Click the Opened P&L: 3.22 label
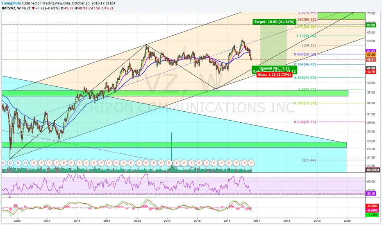This screenshot has height=225, width=382. 274,68
